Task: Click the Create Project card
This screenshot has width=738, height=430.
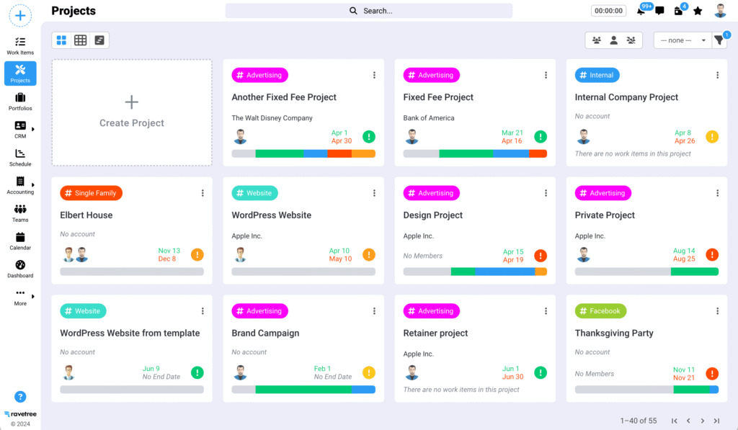Action: pyautogui.click(x=132, y=112)
